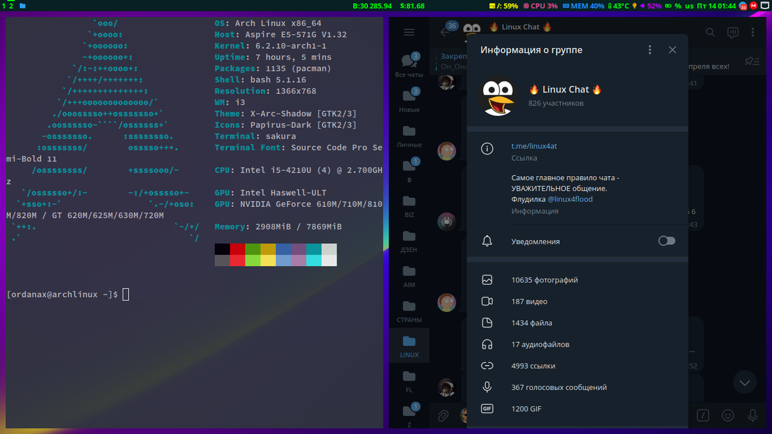
Task: Click the folder icon next to workspace numbers
Action: coord(23,5)
